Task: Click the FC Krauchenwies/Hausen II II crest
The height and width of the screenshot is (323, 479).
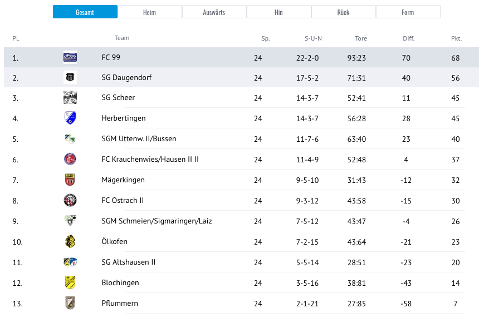Action: click(x=70, y=160)
